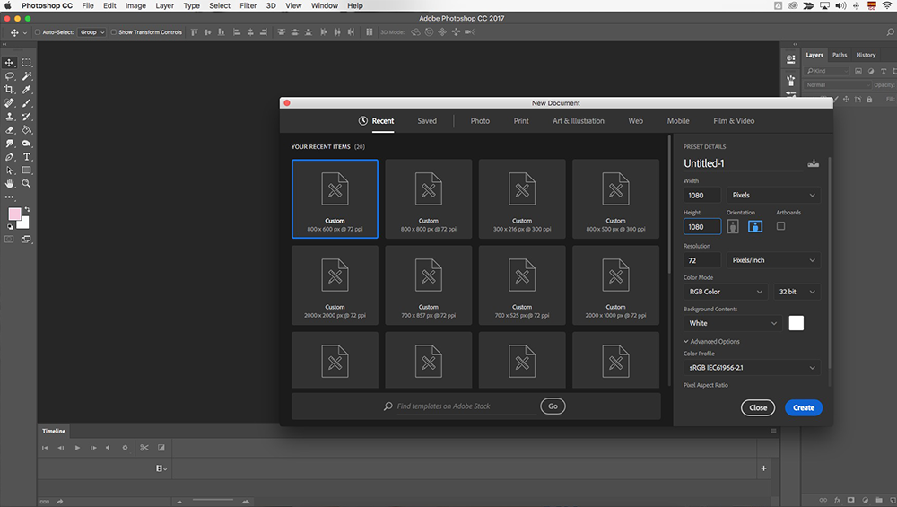Open the Pixels/Inch resolution units dropdown
Viewport: 897px width, 507px height.
(x=773, y=260)
